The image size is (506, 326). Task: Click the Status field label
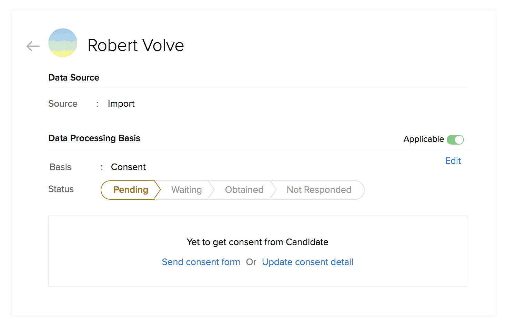[61, 189]
